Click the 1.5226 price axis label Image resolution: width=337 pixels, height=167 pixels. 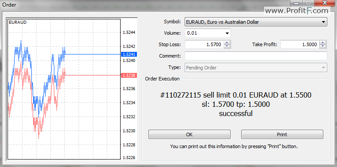129,158
